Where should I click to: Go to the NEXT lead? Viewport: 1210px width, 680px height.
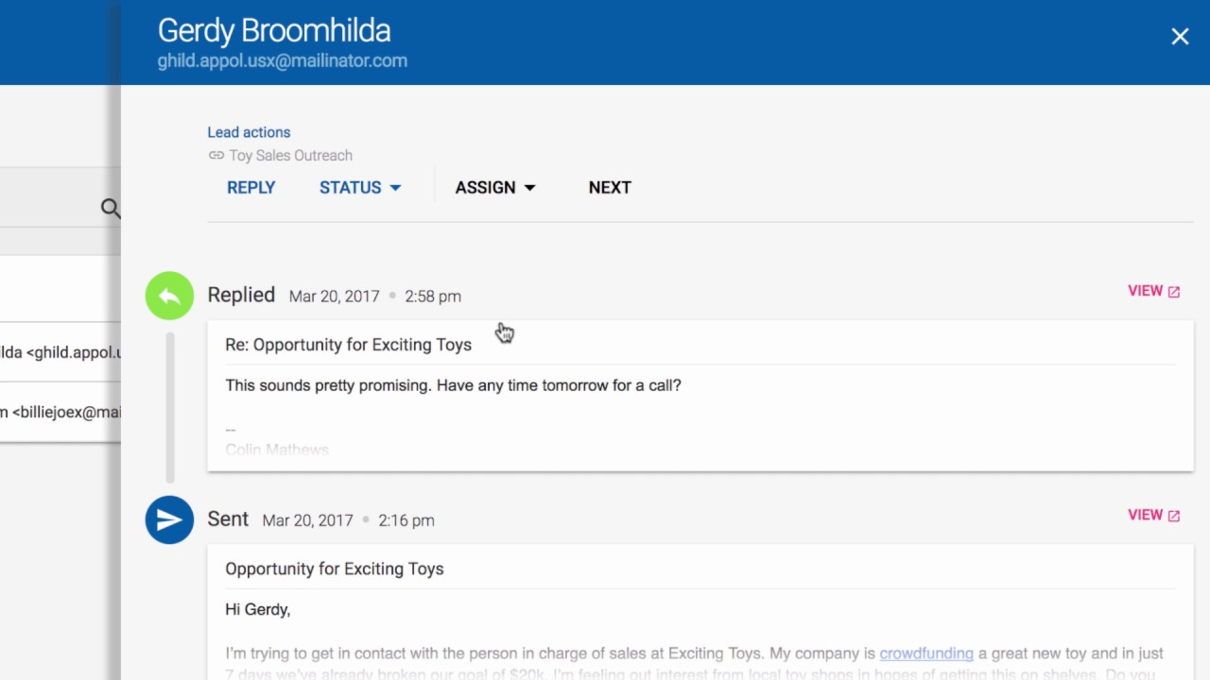[x=610, y=187]
